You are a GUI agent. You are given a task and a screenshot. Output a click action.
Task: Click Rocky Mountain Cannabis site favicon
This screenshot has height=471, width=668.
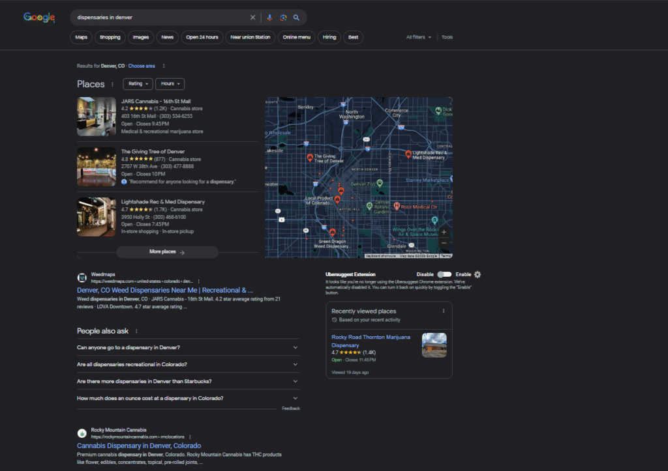[x=82, y=433]
